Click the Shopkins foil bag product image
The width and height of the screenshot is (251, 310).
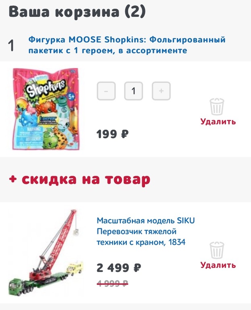pos(46,109)
